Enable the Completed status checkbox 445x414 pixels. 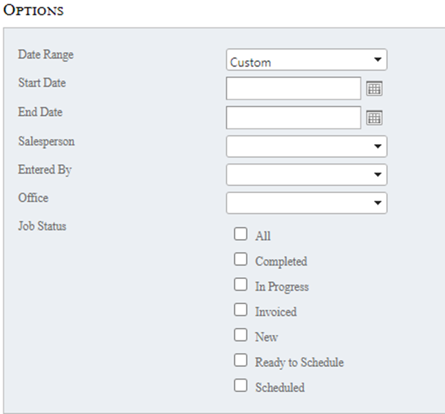[x=241, y=259]
